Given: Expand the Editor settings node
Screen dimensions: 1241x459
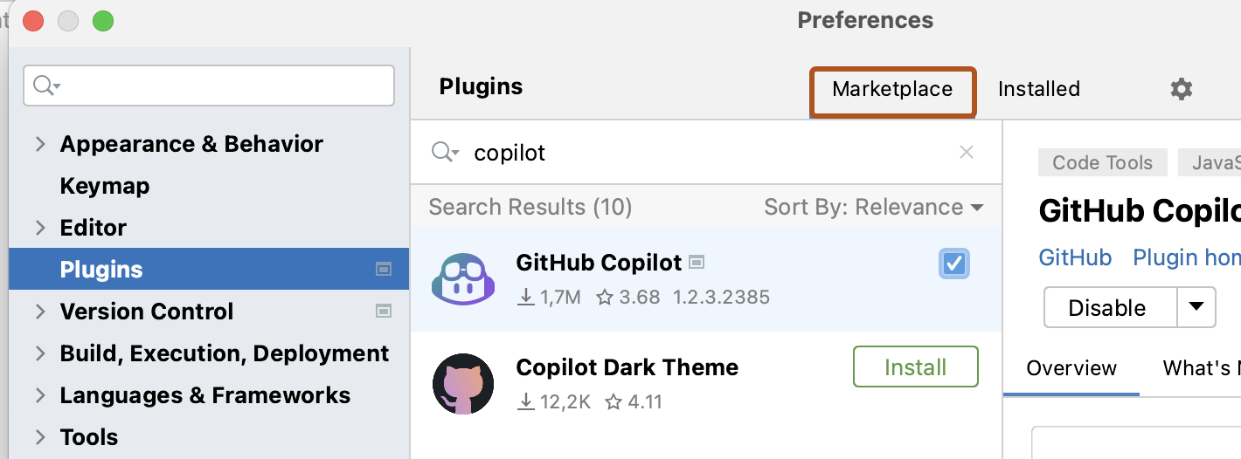Looking at the screenshot, I should tap(40, 228).
